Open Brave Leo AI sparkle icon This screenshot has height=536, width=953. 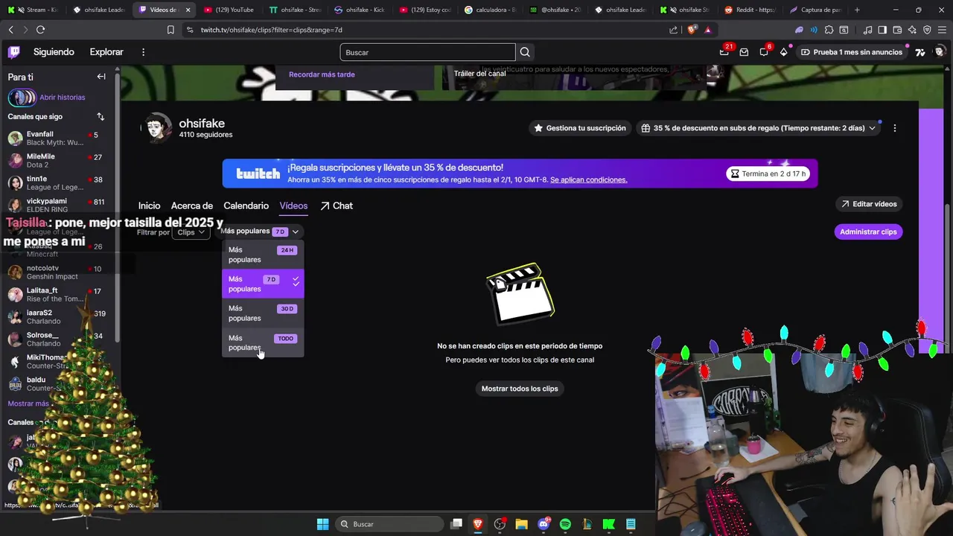[x=912, y=30]
